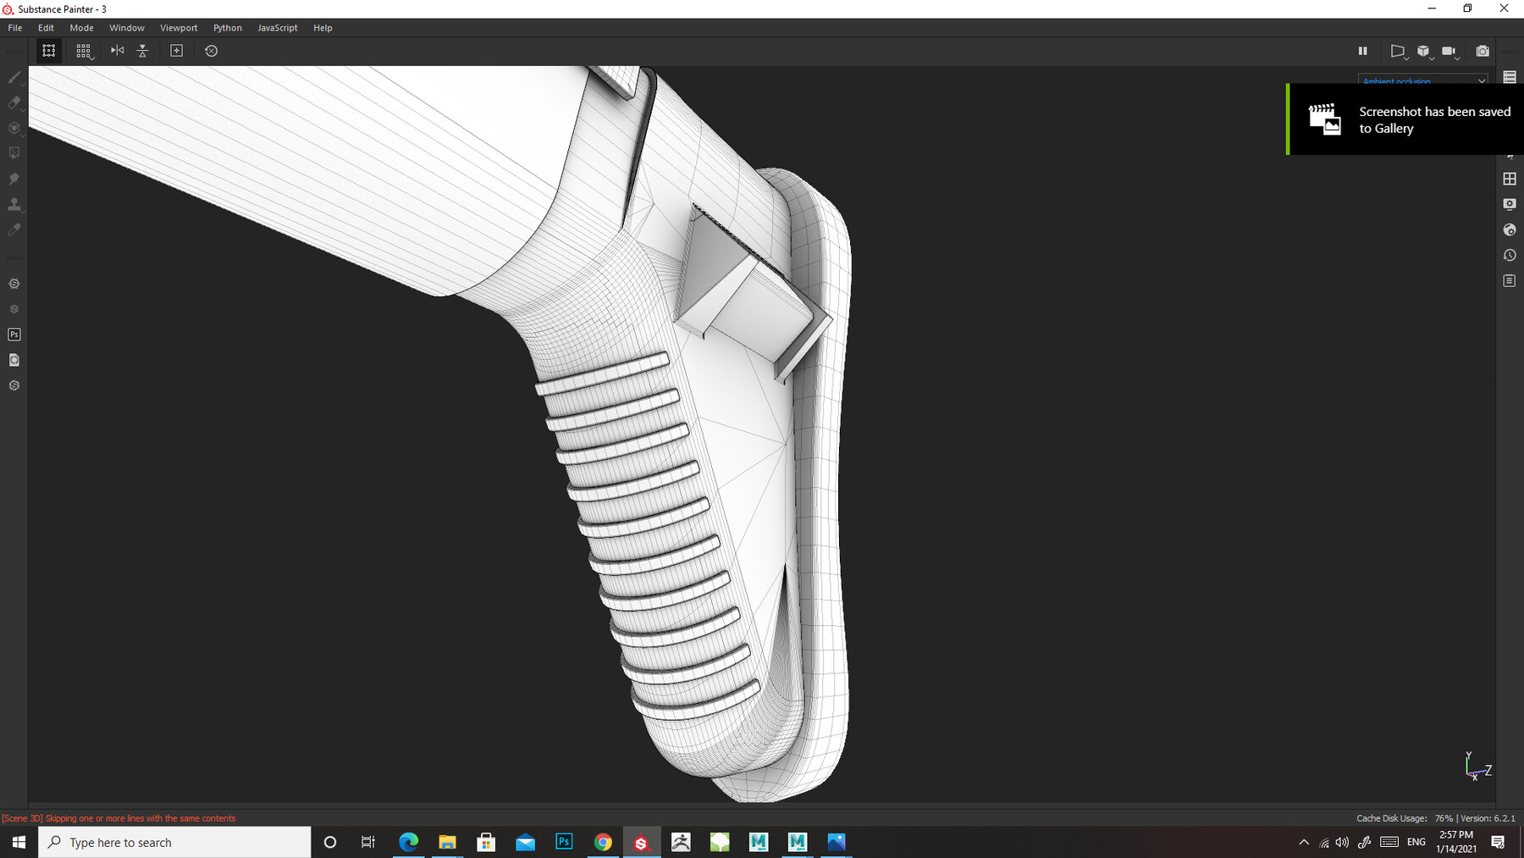Click the taskbar search box
Screen dimensions: 1524x858
174,842
